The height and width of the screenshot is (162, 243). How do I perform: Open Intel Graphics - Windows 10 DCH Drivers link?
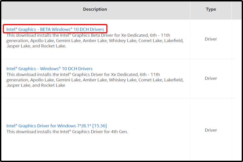(x=49, y=68)
